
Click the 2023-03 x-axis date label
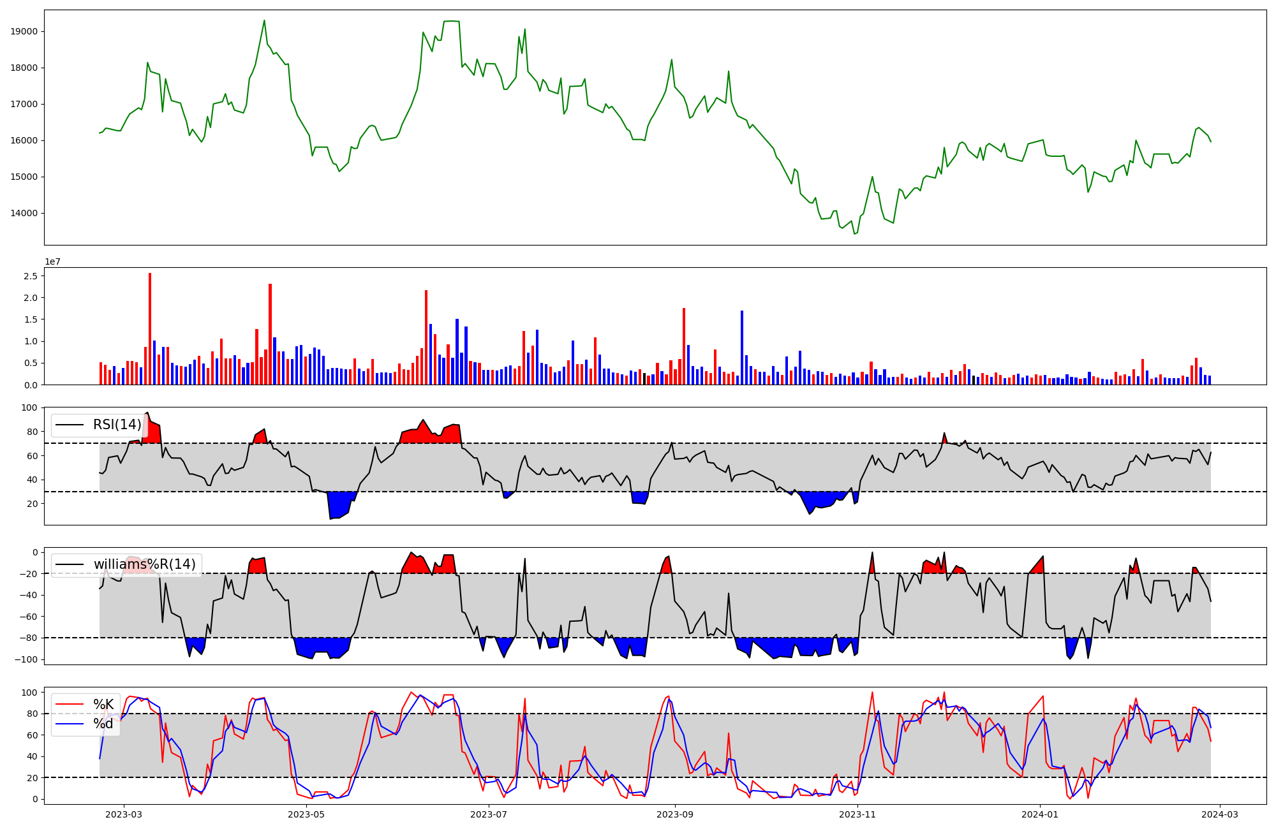[x=124, y=814]
